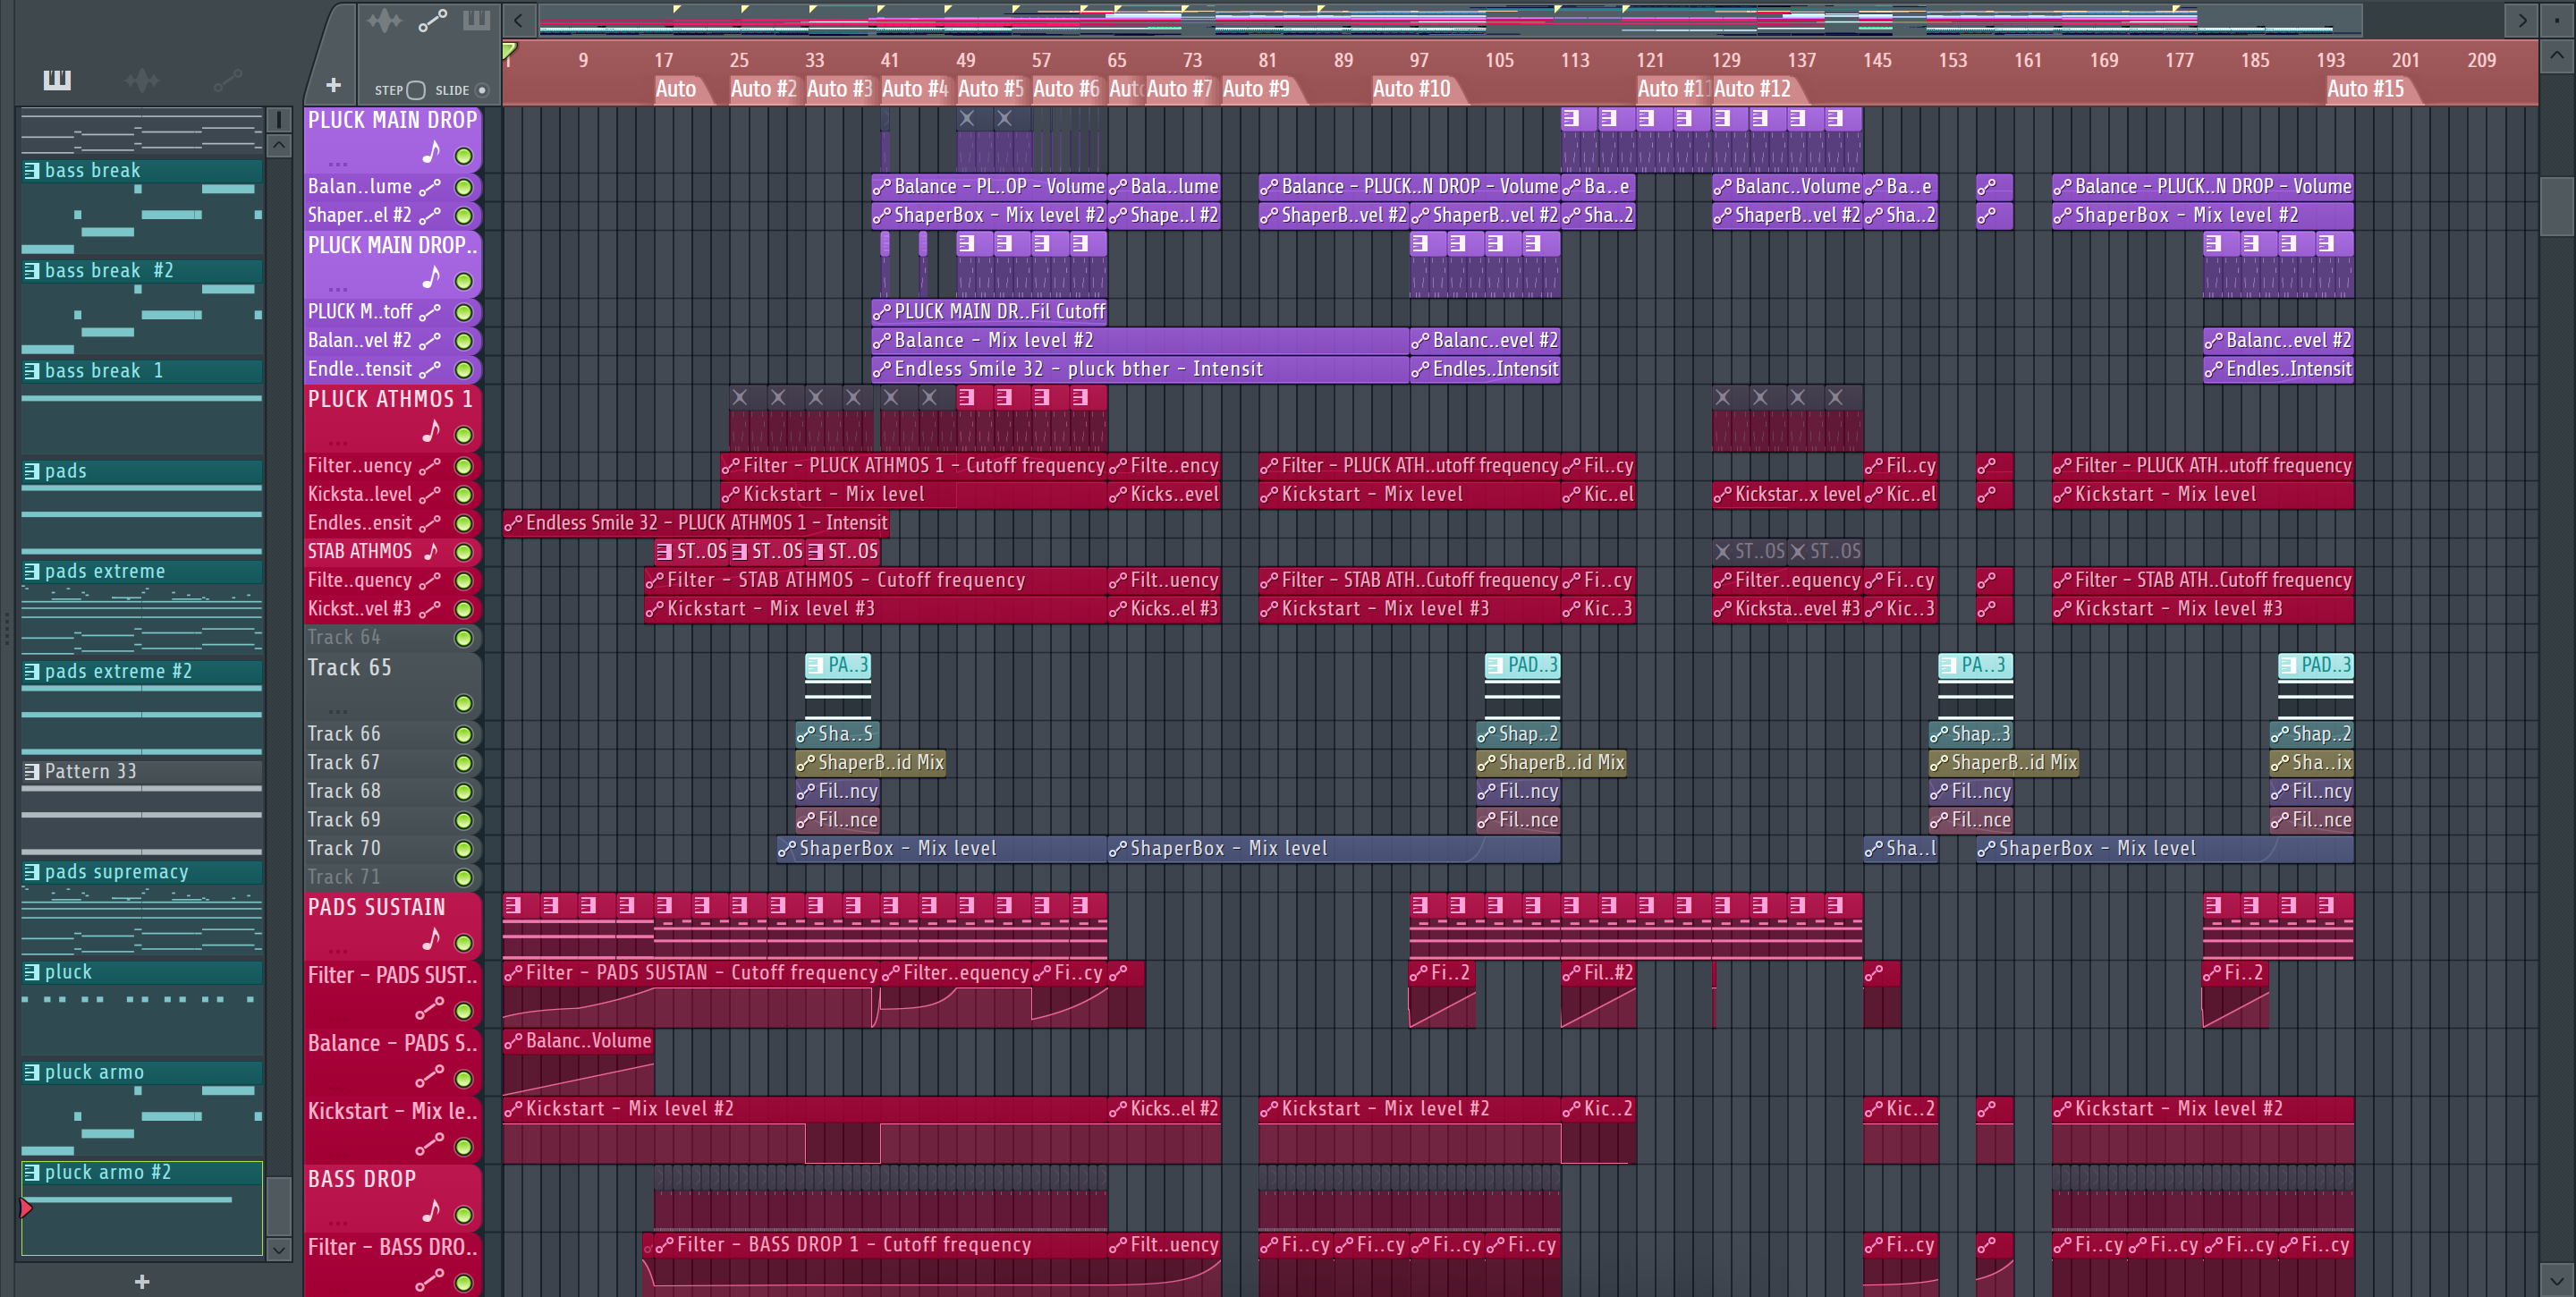Select Endless Smile 32 - PLUCK ATHMOS 1 clip
Screen dimensions: 2576x1297
point(696,523)
